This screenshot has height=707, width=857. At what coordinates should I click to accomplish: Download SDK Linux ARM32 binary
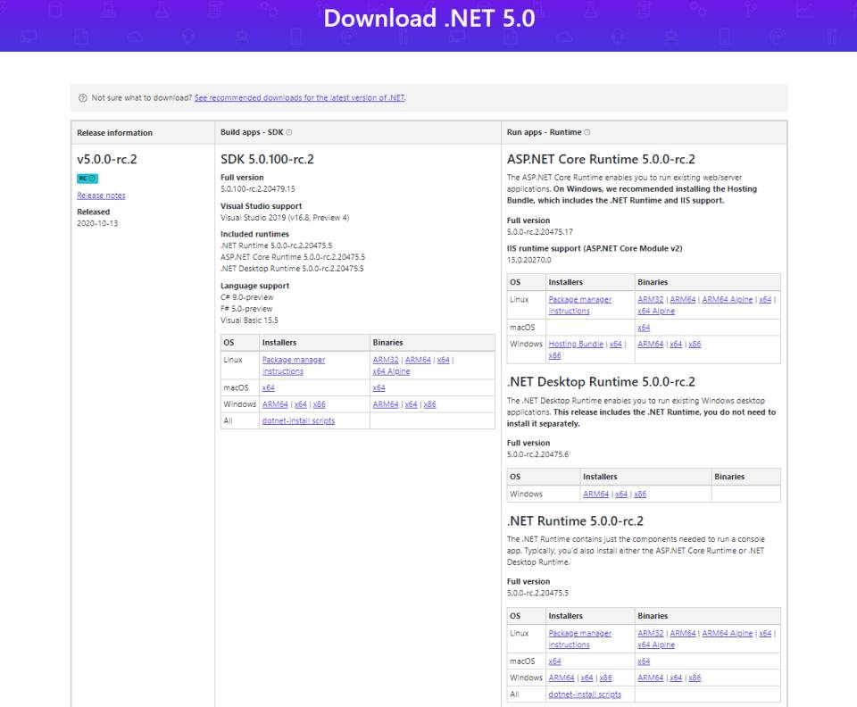pos(386,360)
